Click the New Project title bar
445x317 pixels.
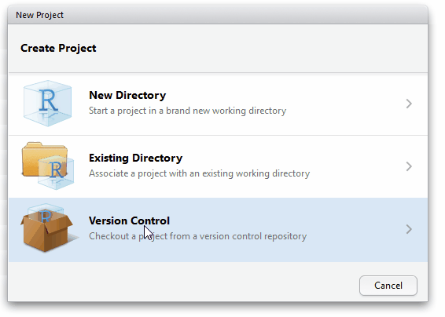click(x=218, y=15)
